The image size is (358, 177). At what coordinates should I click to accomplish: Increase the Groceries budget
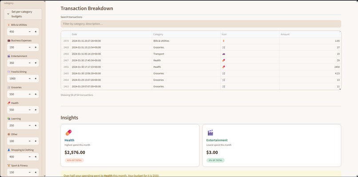coord(36,94)
